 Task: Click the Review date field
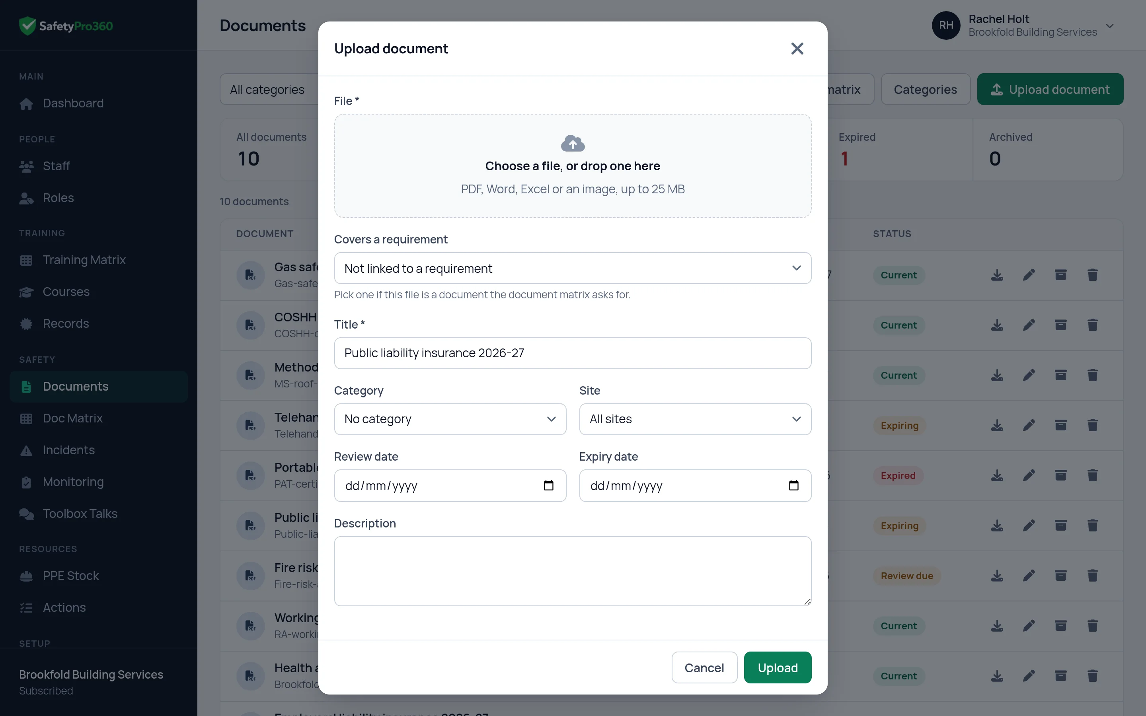450,486
